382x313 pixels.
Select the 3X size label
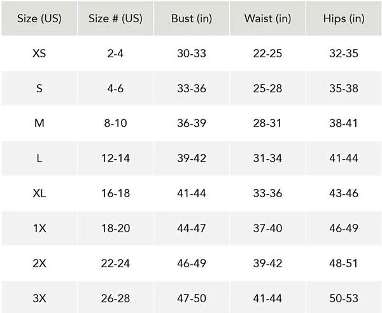tap(39, 298)
